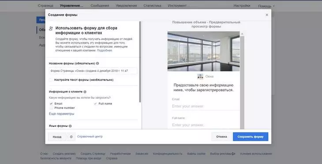Open the Управление tab
The width and height of the screenshot is (322, 164).
tap(71, 6)
